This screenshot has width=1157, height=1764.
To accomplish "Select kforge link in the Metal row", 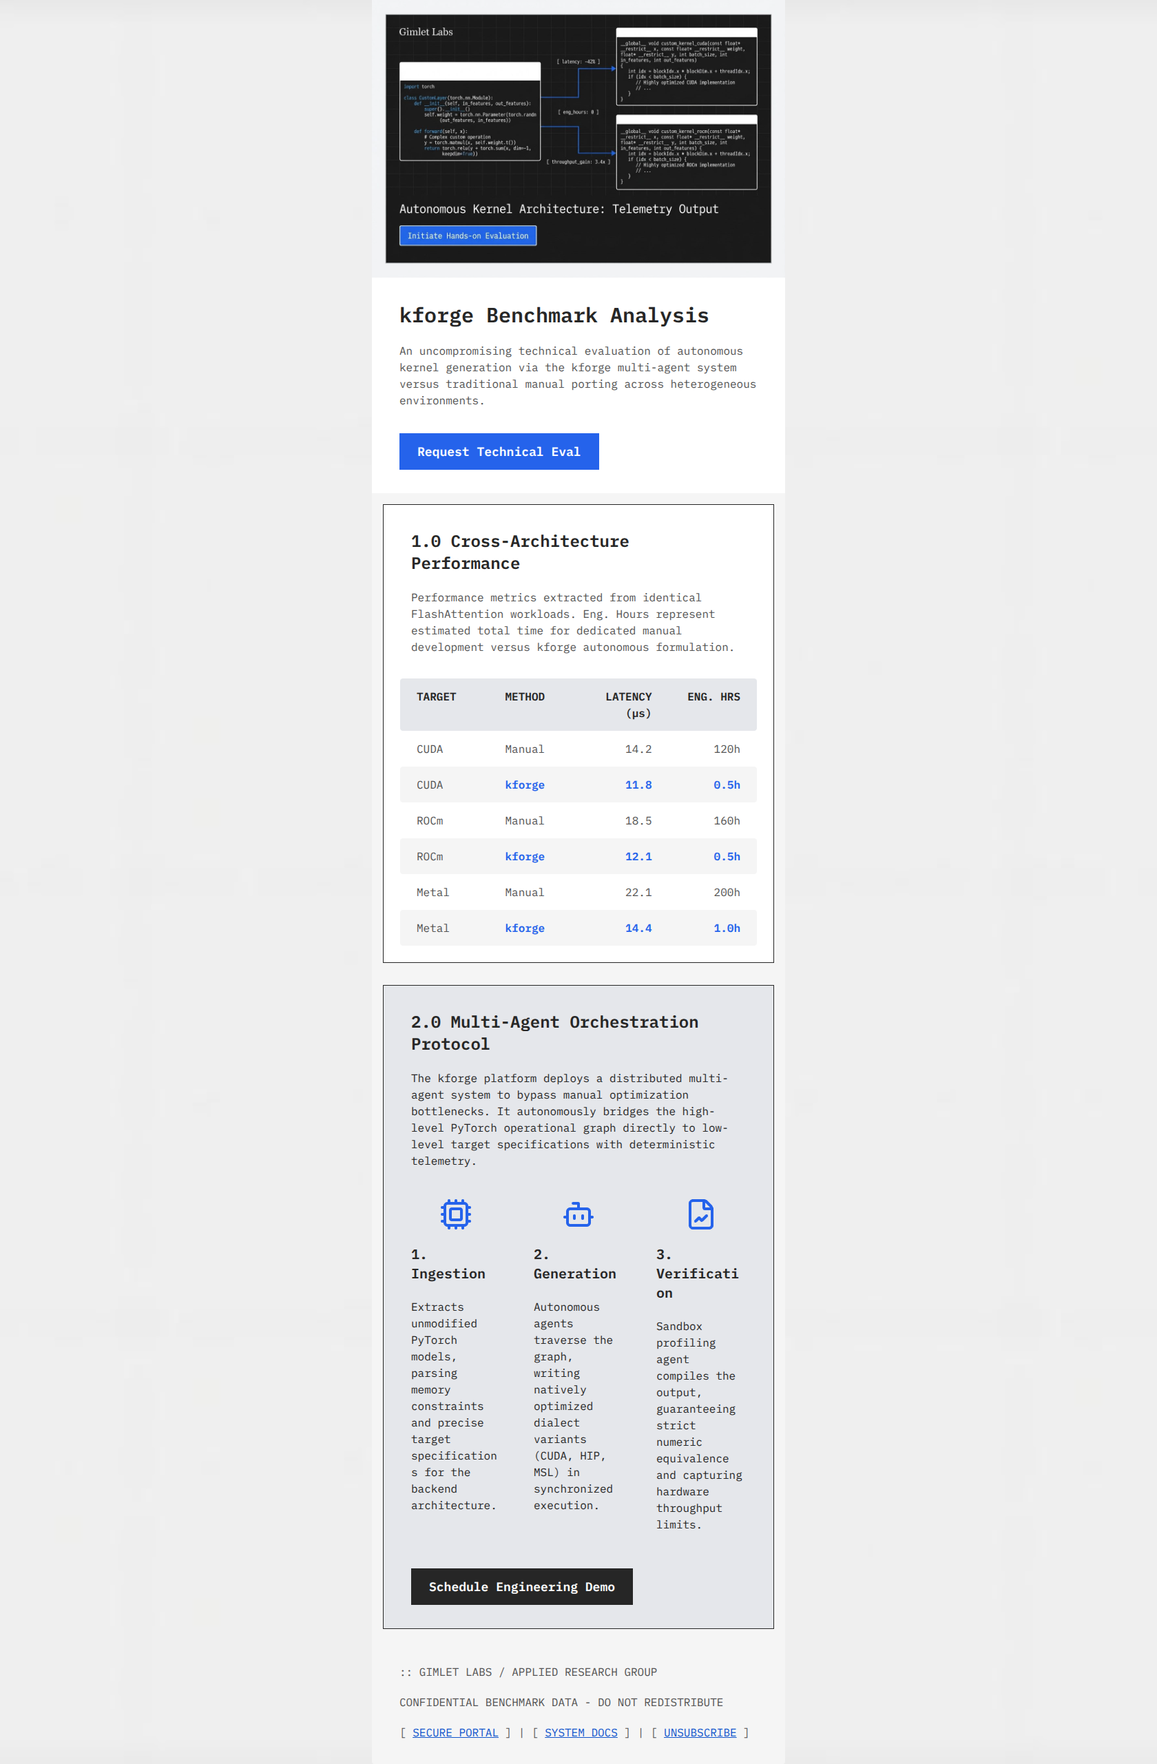I will tap(525, 928).
